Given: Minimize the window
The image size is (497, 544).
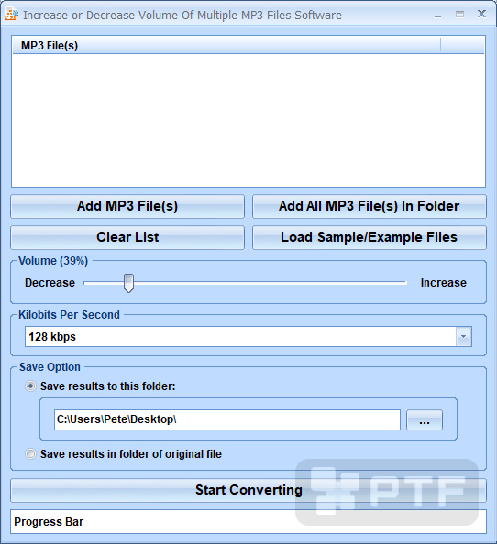Looking at the screenshot, I should coord(438,15).
